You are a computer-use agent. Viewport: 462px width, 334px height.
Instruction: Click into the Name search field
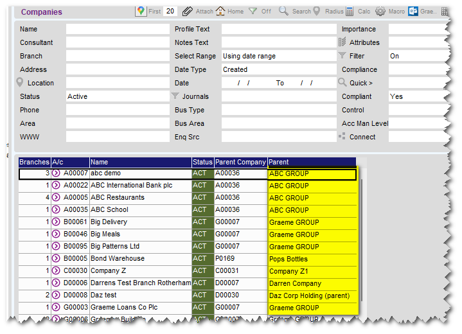click(x=118, y=29)
